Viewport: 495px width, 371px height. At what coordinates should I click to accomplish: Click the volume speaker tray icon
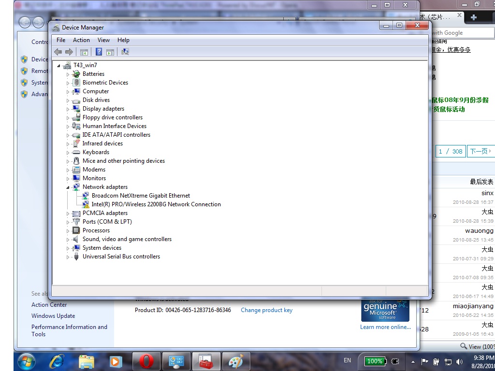[460, 361]
